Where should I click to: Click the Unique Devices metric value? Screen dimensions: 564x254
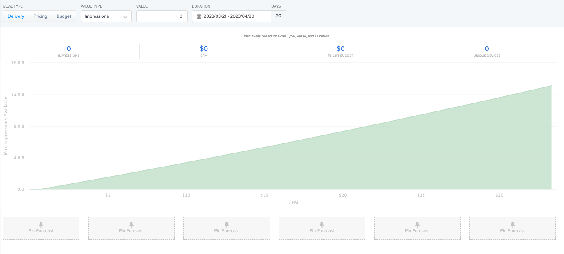point(487,49)
